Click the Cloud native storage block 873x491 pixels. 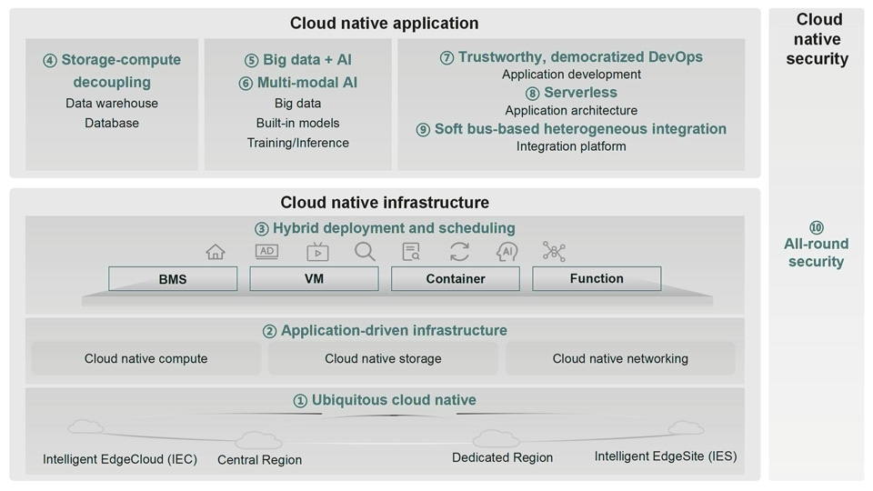(383, 358)
